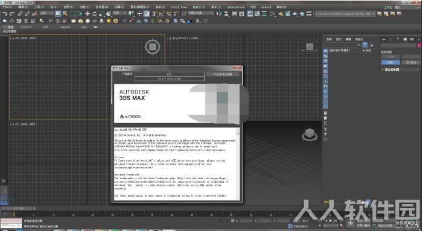Screen dimensions: 423x231
Task: Open the Civil View menu
Action: [179, 7]
